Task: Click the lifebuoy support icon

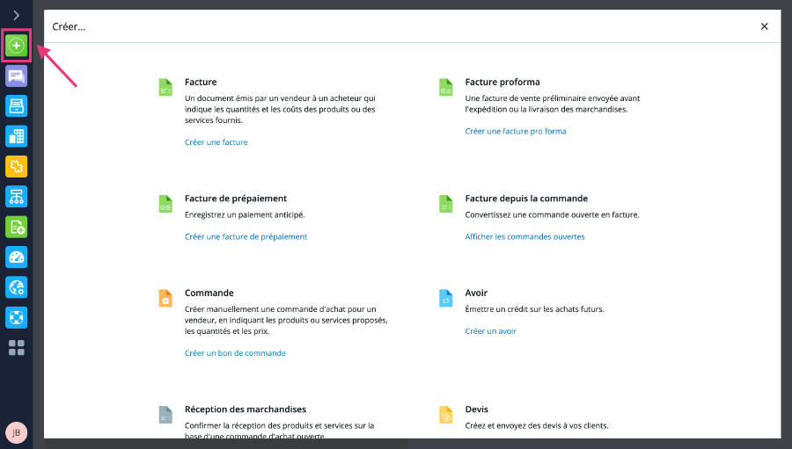Action: 17,317
